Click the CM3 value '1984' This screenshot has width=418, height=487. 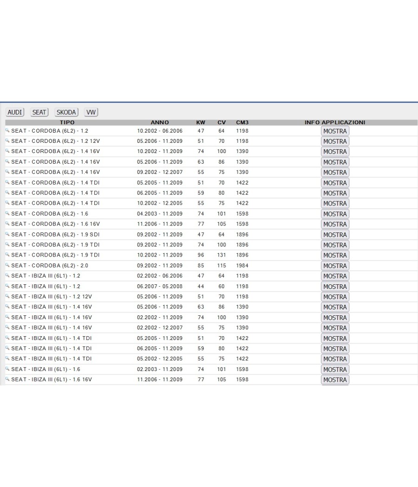[242, 266]
